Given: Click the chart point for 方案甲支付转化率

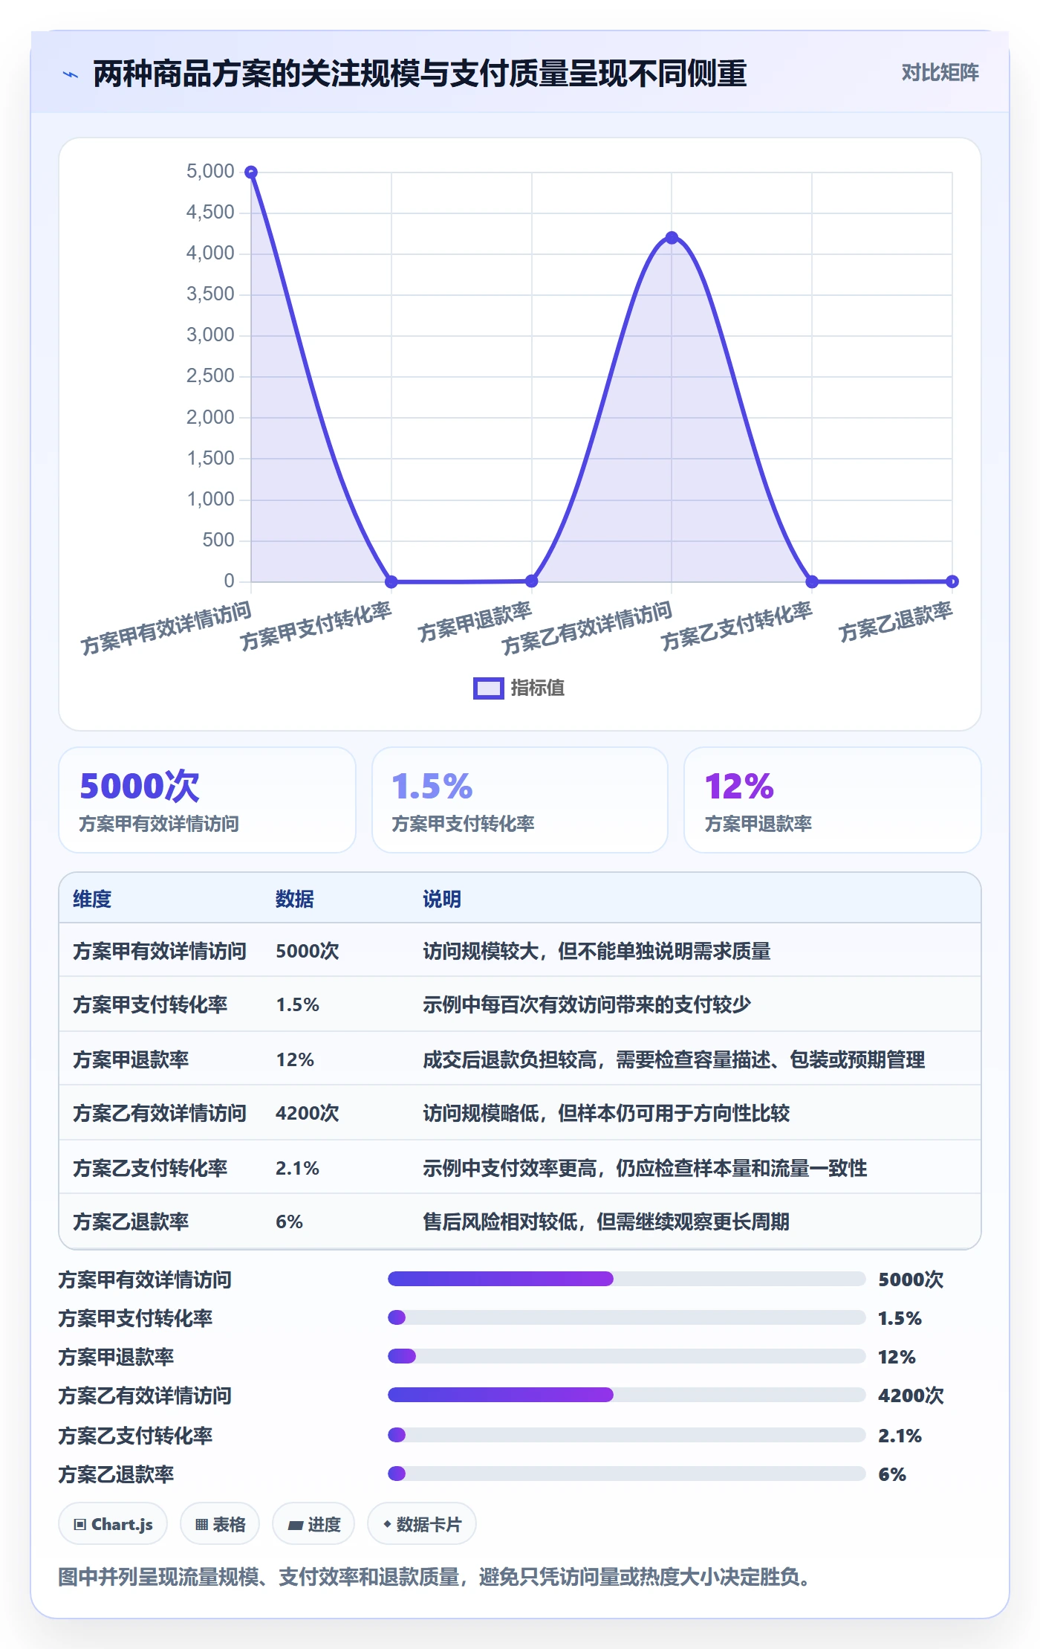Looking at the screenshot, I should [x=391, y=581].
